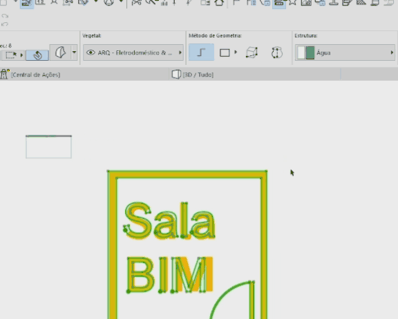Select the polygonal geometry method icon

(x=201, y=52)
